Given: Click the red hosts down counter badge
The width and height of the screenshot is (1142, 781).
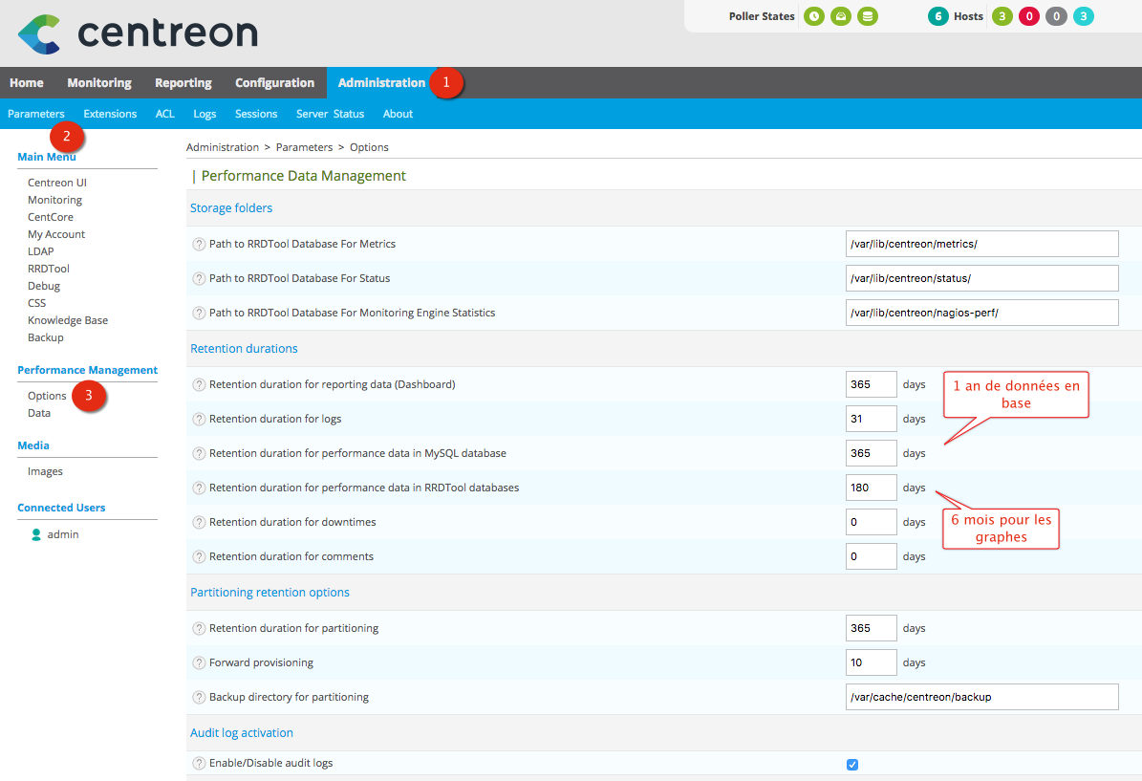Looking at the screenshot, I should point(1029,16).
